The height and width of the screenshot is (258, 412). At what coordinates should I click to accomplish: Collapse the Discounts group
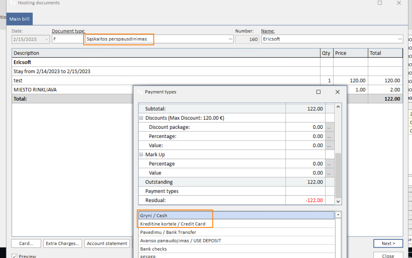141,118
